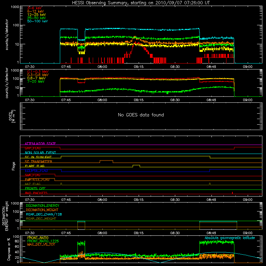Click the green FRONT_RATIO_1225 spike near 07:51
The image size is (266, 266).
click(x=81, y=244)
